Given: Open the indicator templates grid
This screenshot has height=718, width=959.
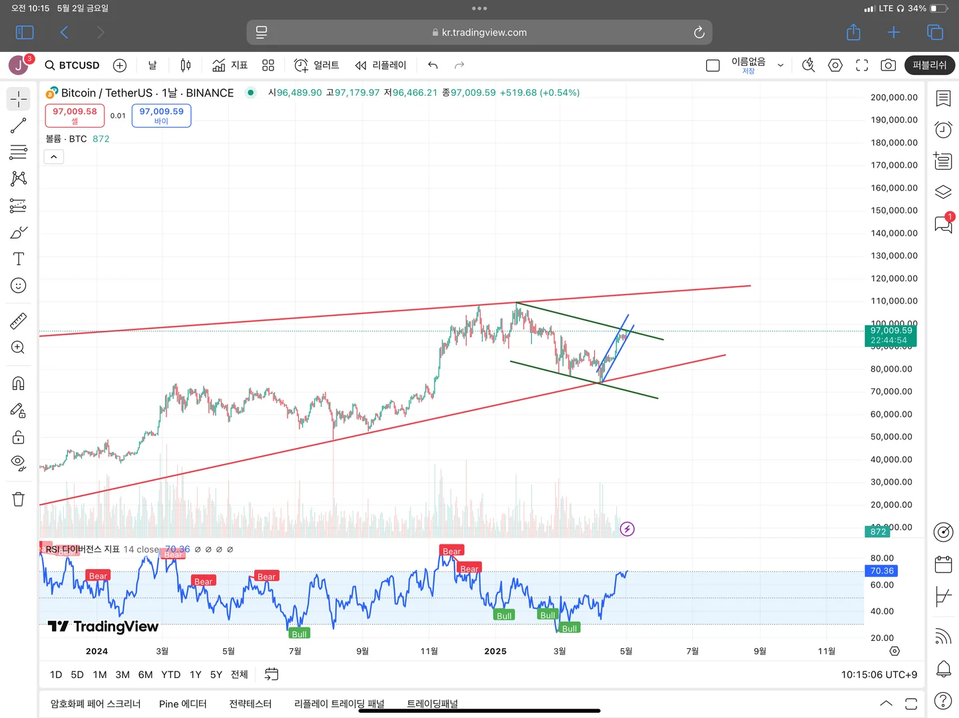Looking at the screenshot, I should [268, 65].
